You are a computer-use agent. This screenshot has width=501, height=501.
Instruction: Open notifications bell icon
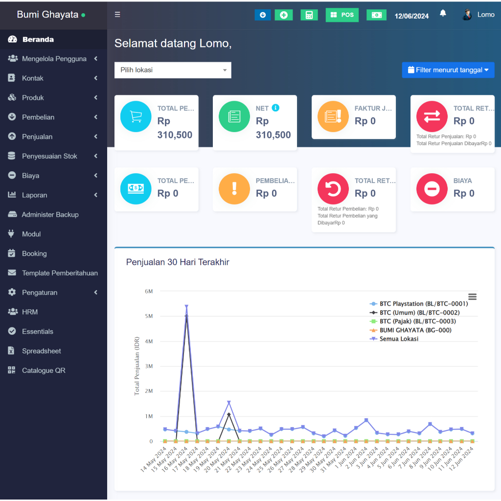coord(443,14)
